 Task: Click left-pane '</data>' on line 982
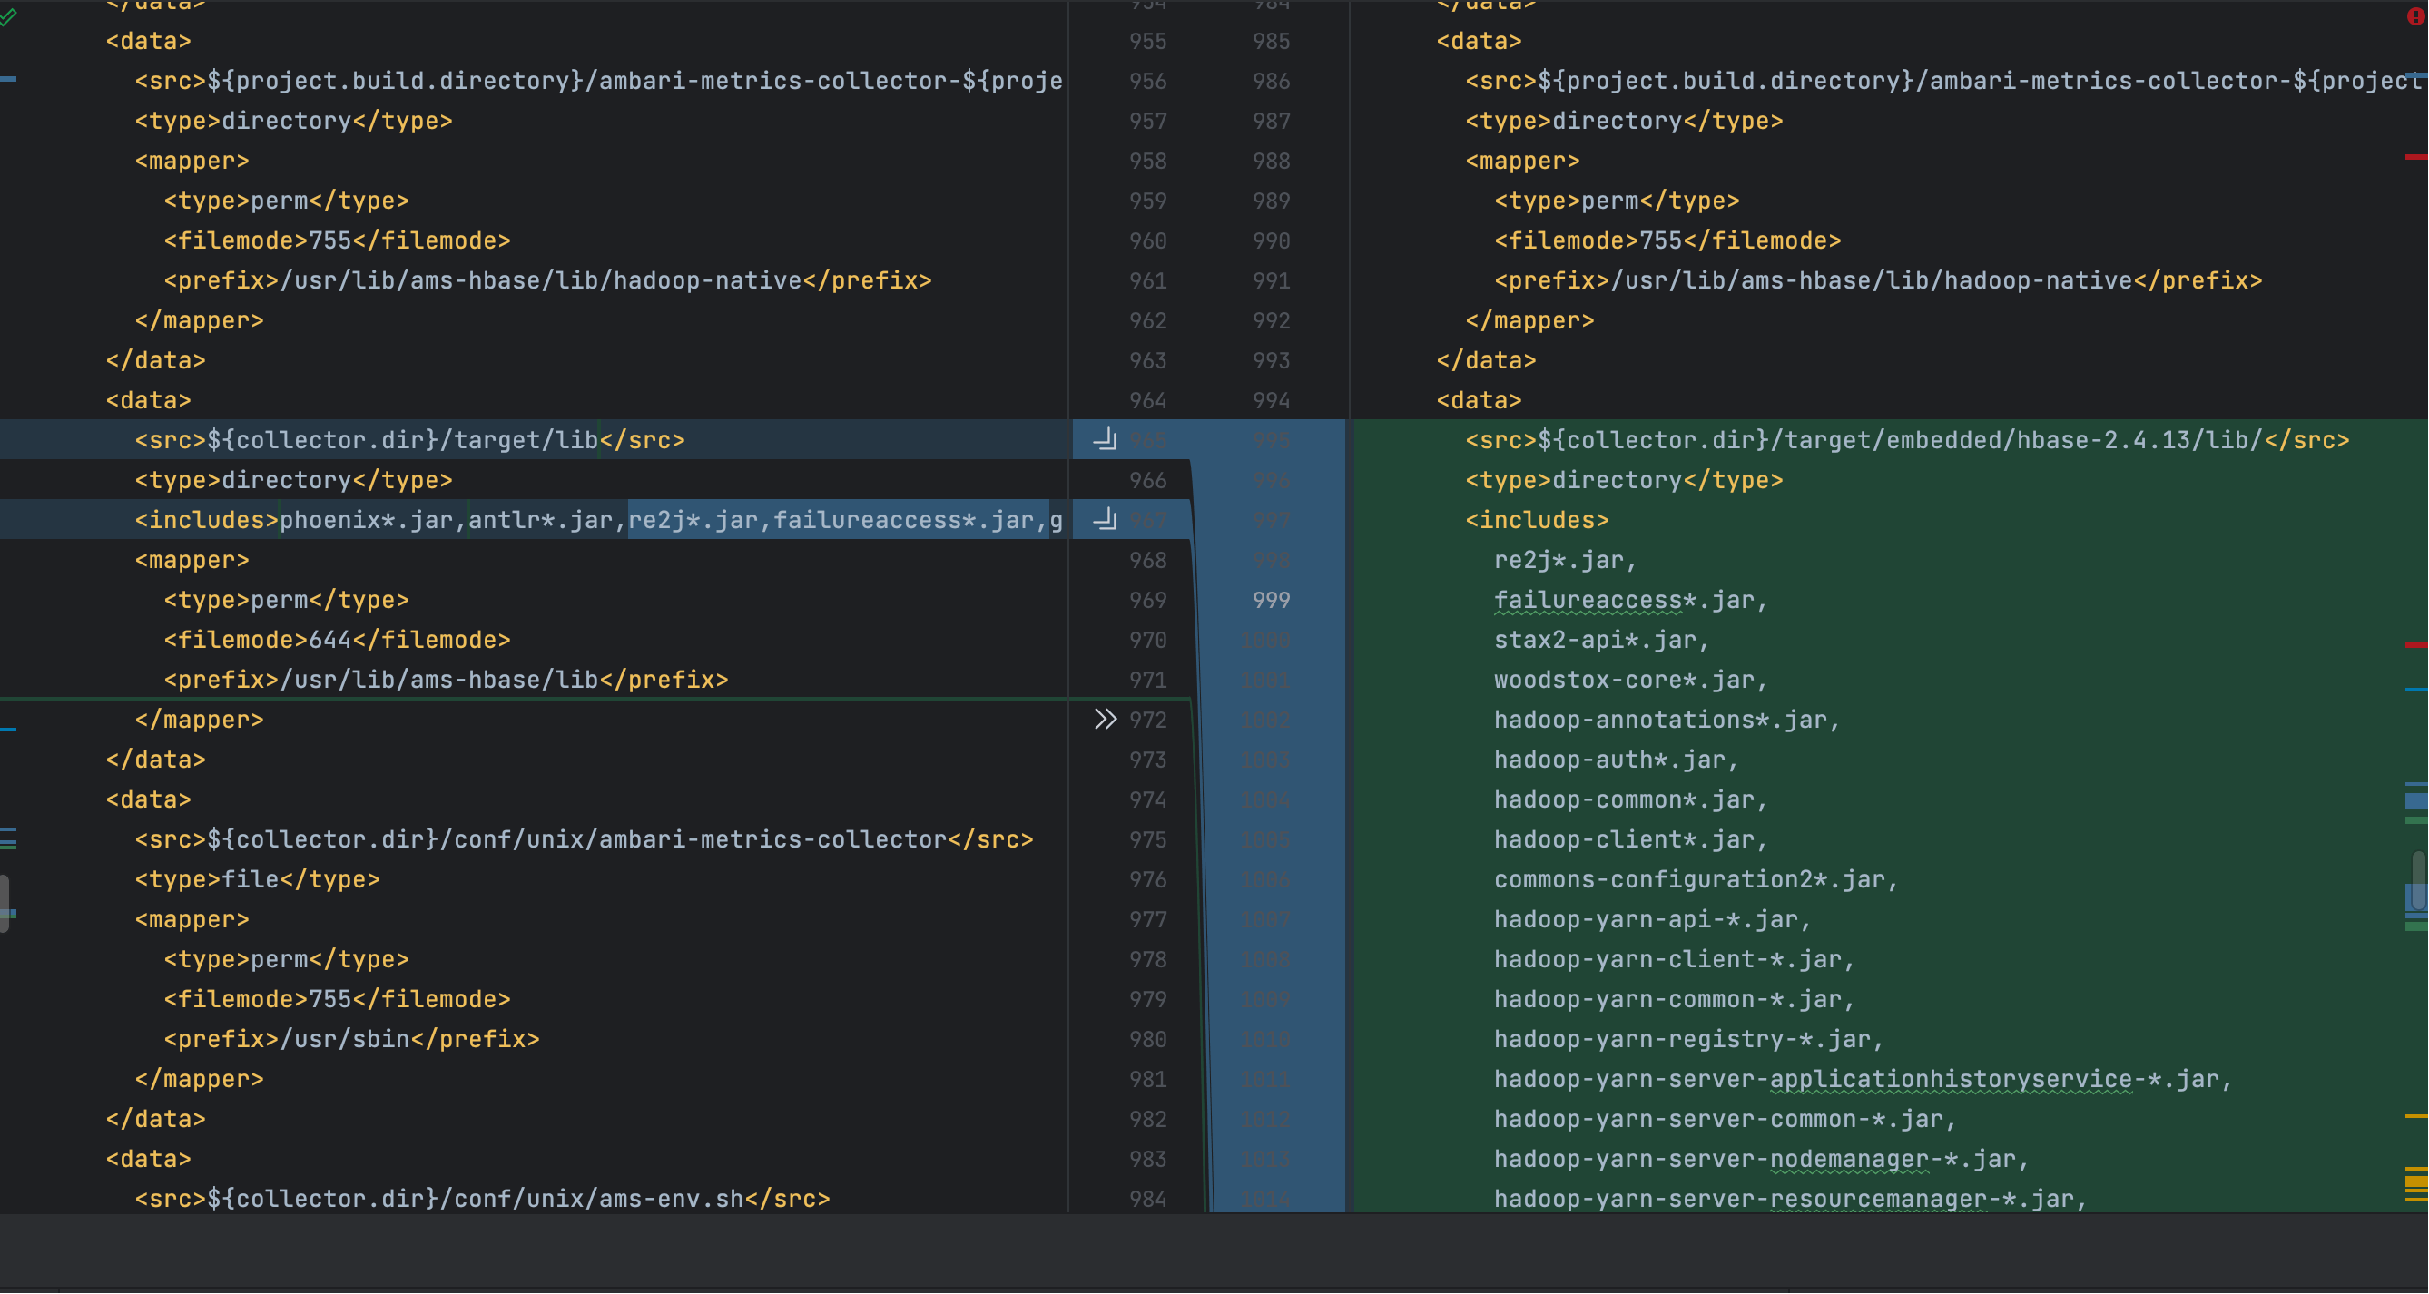click(155, 1119)
